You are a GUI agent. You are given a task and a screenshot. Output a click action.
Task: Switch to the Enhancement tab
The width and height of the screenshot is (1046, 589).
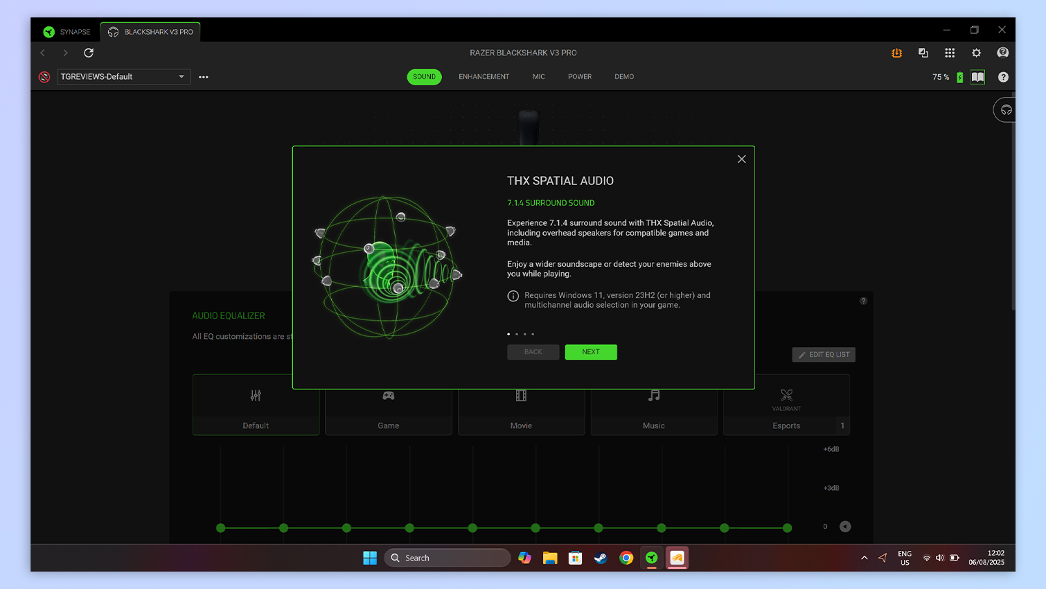[484, 77]
